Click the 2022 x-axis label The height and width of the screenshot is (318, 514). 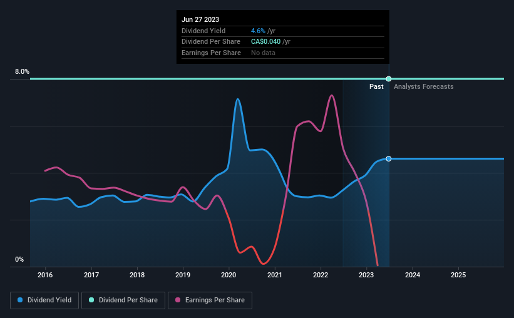coord(321,275)
